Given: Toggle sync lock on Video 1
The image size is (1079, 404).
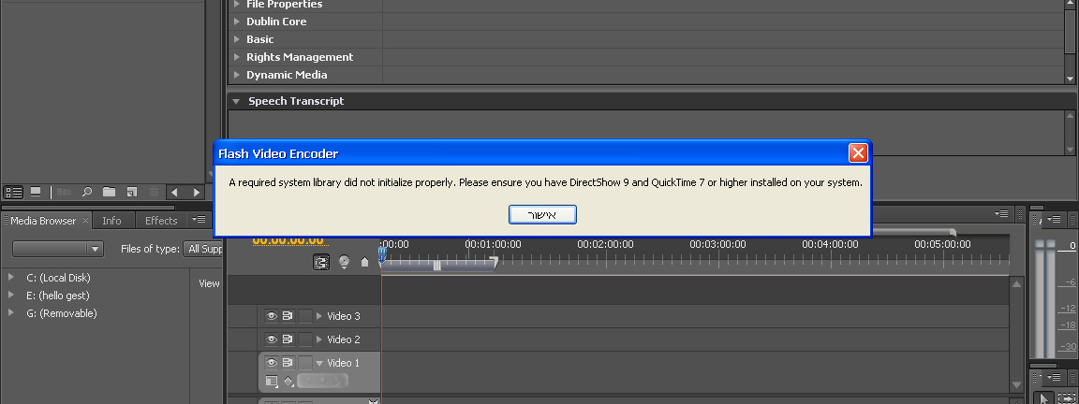Looking at the screenshot, I should tap(288, 363).
